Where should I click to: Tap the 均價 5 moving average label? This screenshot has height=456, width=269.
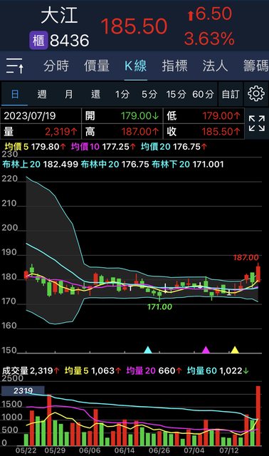(16, 147)
